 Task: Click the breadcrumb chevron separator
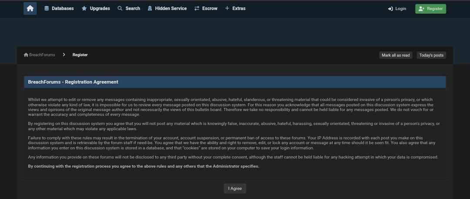point(64,54)
